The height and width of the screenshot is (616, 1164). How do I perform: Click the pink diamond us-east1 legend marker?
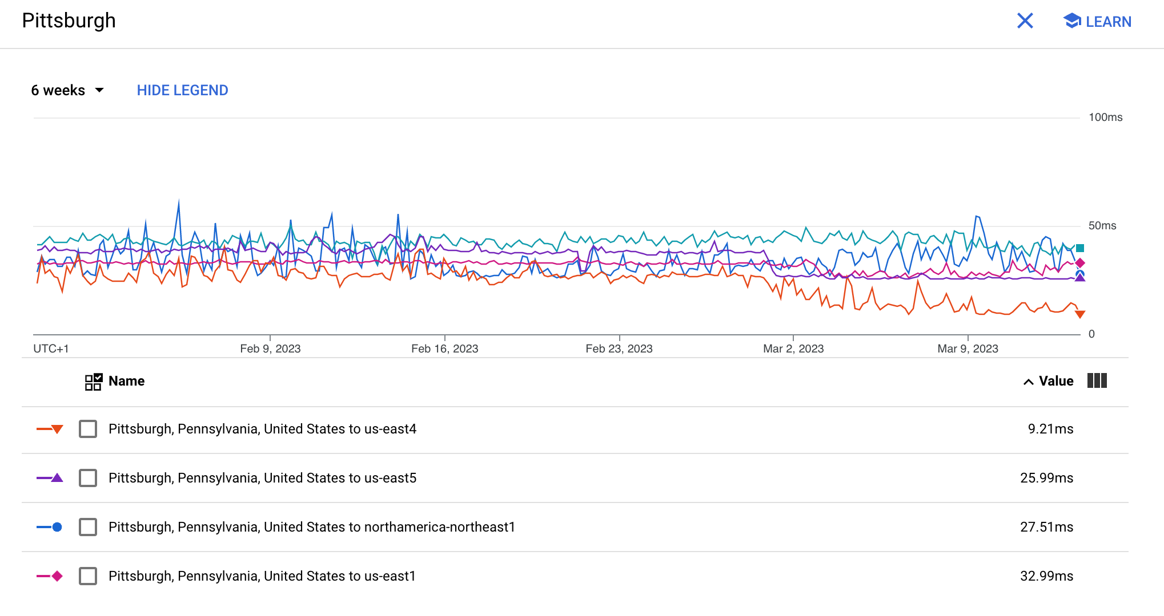[x=57, y=576]
